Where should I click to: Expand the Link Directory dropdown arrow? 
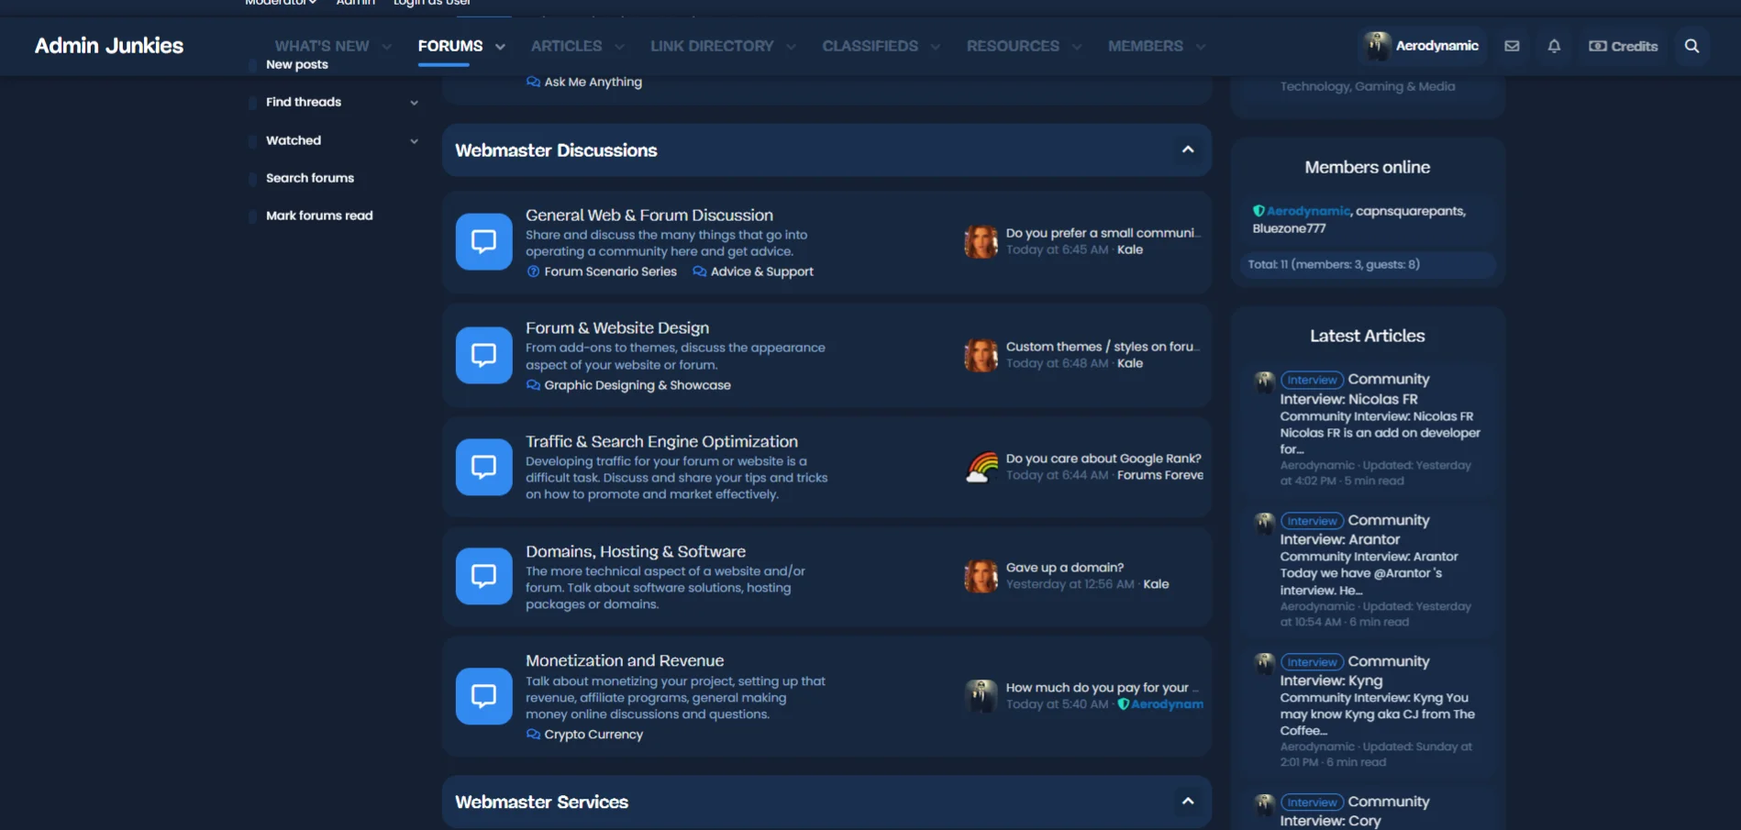click(791, 47)
